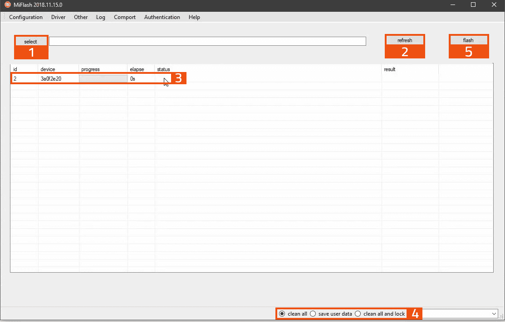505x322 pixels.
Task: Open the Log menu
Action: [x=100, y=17]
